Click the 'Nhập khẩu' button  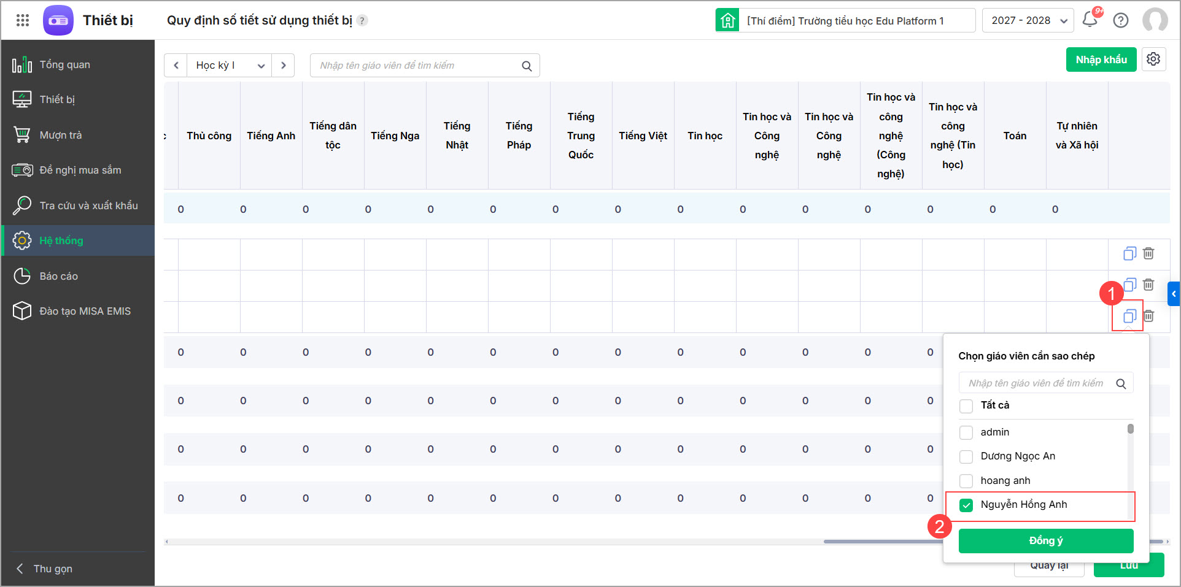[x=1101, y=59]
